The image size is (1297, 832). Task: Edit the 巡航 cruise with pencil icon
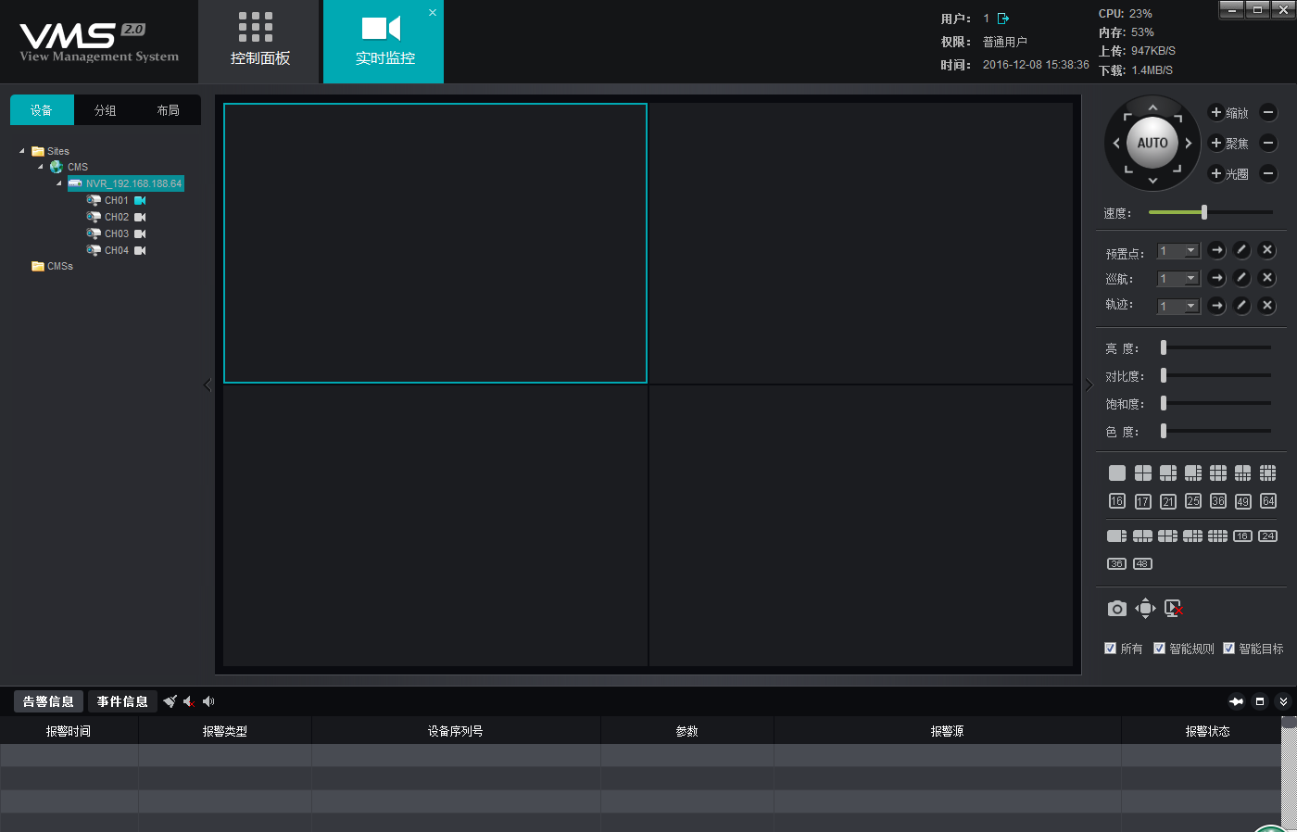[1242, 278]
